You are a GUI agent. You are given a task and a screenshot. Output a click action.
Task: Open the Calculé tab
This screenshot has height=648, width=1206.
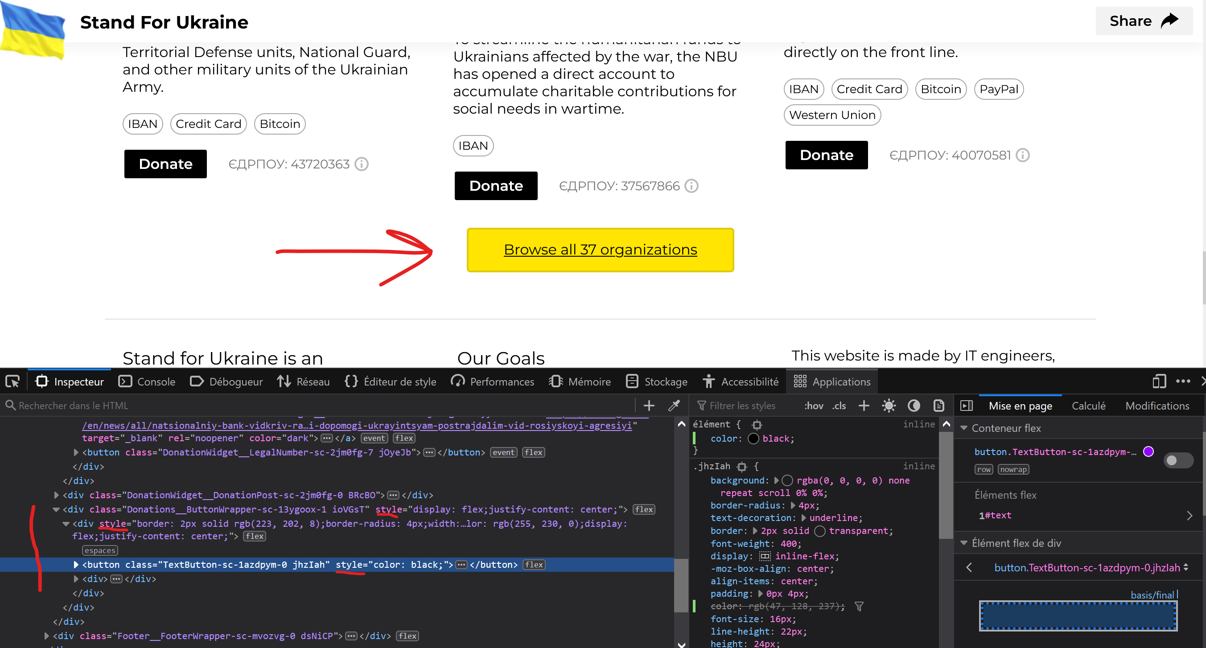pyautogui.click(x=1088, y=406)
